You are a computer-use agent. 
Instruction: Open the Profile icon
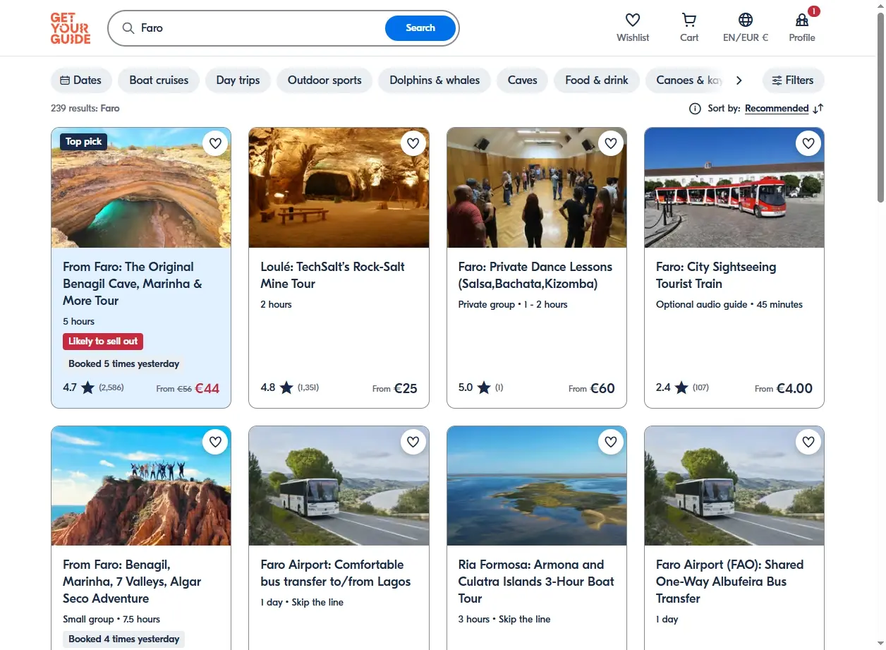tap(802, 20)
